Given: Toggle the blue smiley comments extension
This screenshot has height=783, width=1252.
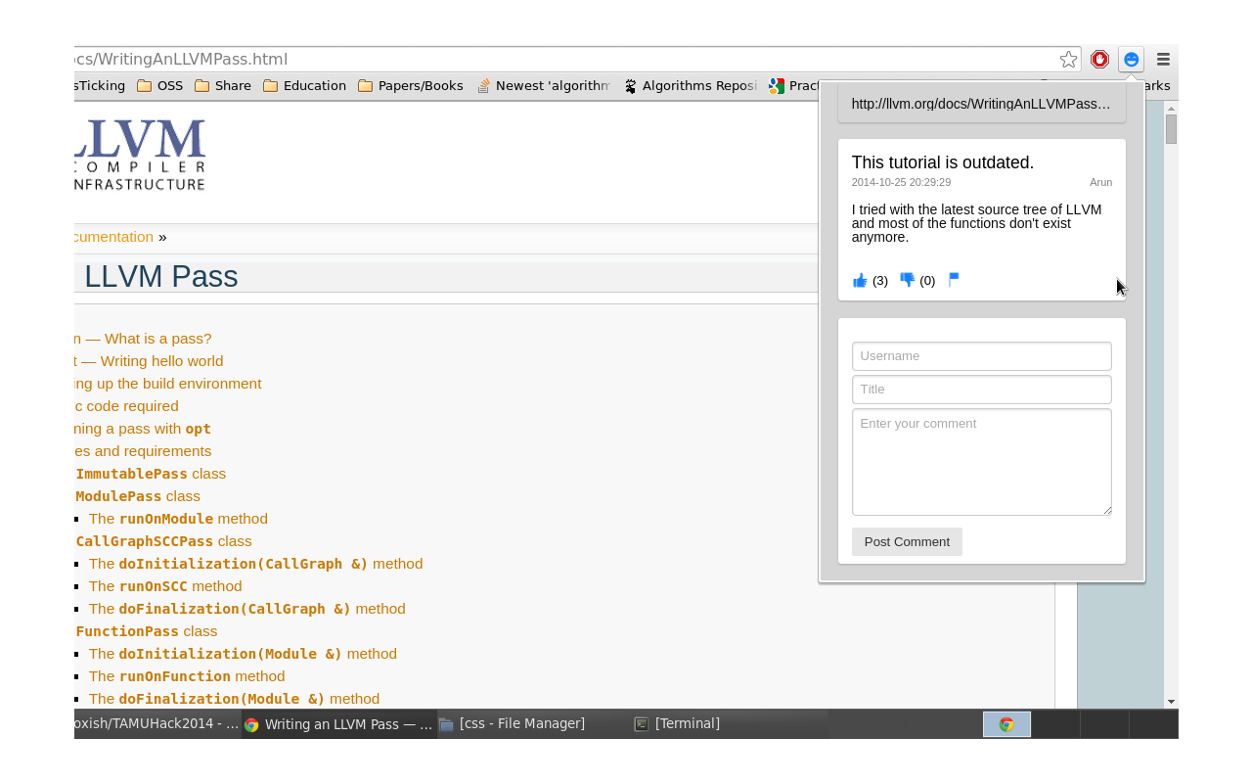Looking at the screenshot, I should coord(1131,60).
